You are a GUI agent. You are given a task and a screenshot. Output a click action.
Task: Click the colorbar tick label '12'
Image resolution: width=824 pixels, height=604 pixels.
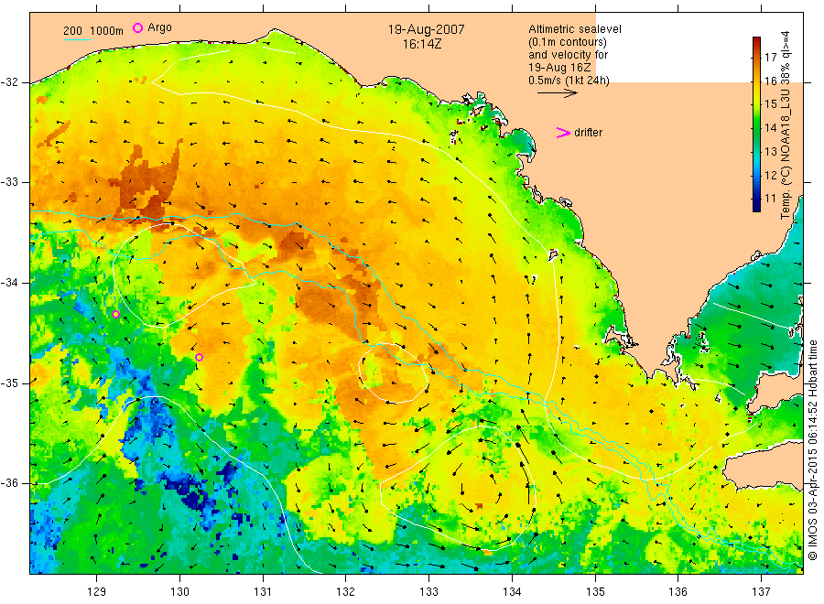[x=770, y=175]
